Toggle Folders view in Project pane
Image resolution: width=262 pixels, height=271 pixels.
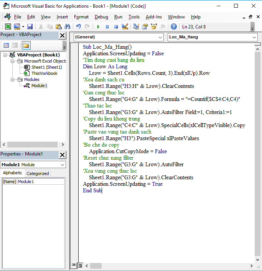pyautogui.click(x=26, y=45)
